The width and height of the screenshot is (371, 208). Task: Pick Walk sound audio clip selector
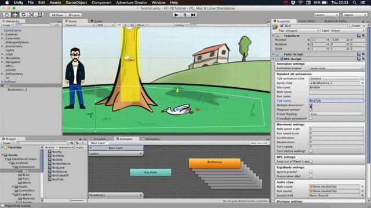coord(362,187)
